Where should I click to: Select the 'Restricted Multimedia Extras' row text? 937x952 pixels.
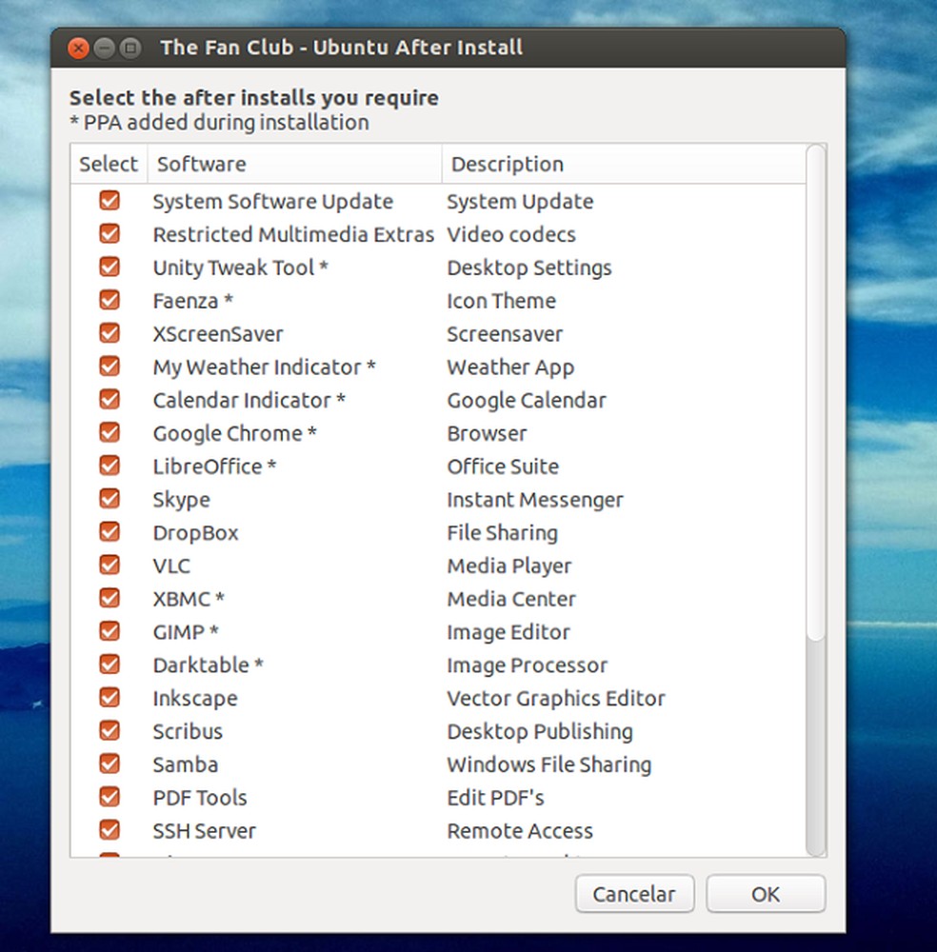click(x=294, y=235)
